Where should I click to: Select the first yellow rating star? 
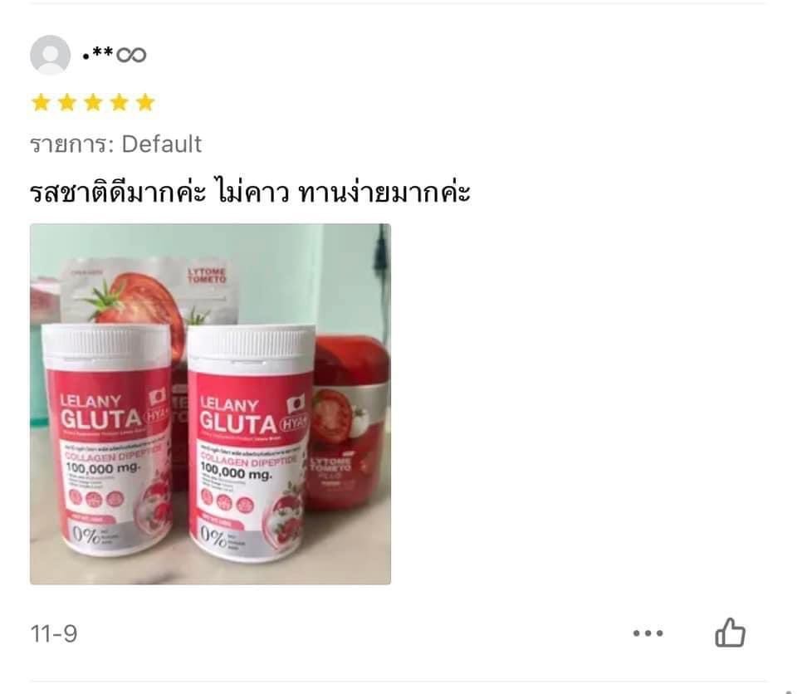(x=41, y=102)
